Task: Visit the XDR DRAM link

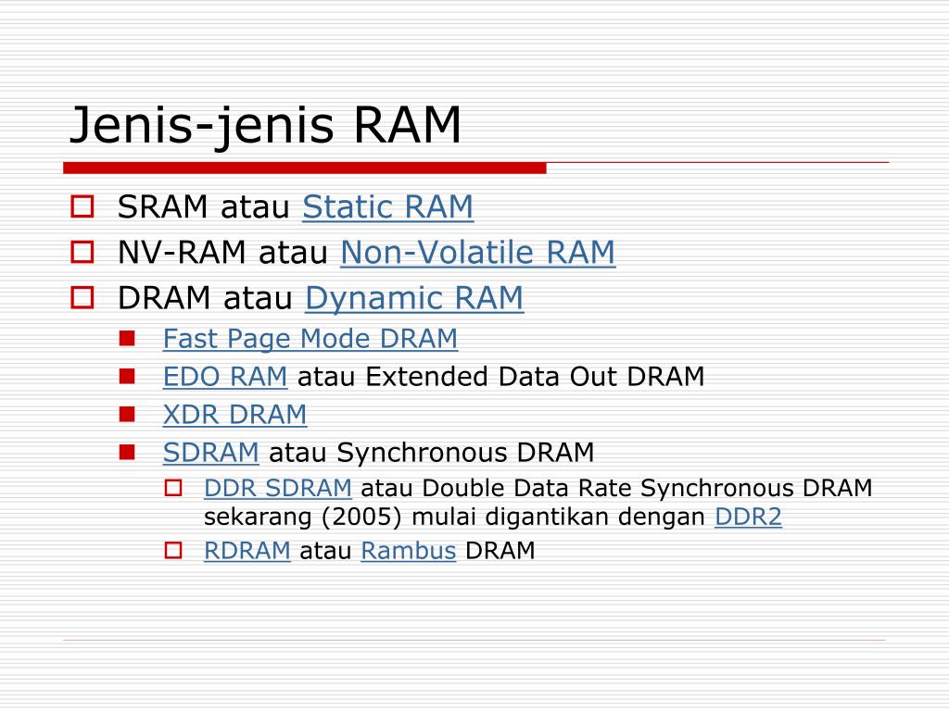Action: [234, 415]
